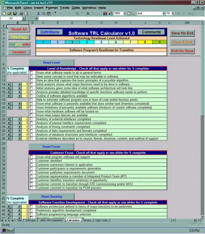Open the Arial font name dropdown
205x234 pixels.
point(164,13)
